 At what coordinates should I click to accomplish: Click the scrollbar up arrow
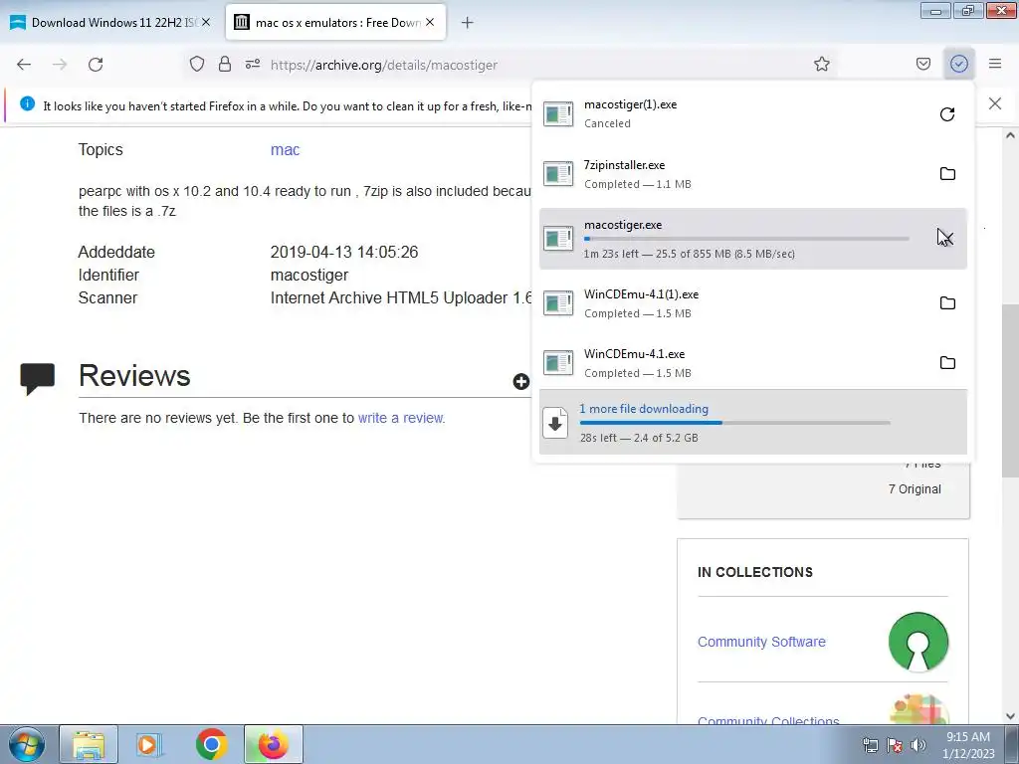(1010, 135)
